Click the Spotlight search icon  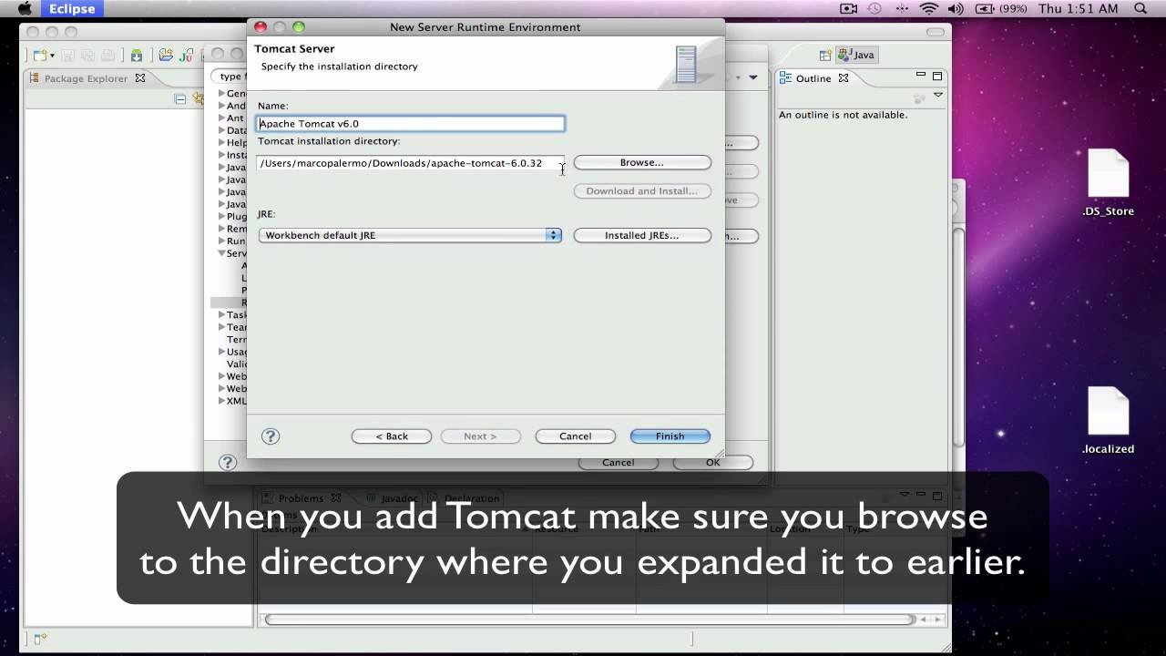[x=1140, y=8]
